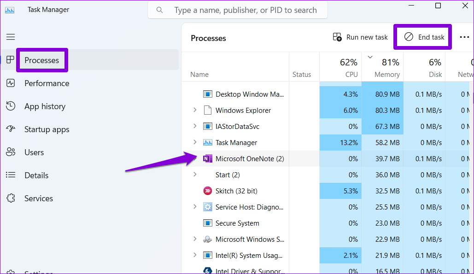This screenshot has height=274, width=474.
Task: Open the more options ellipsis menu
Action: pyautogui.click(x=464, y=37)
